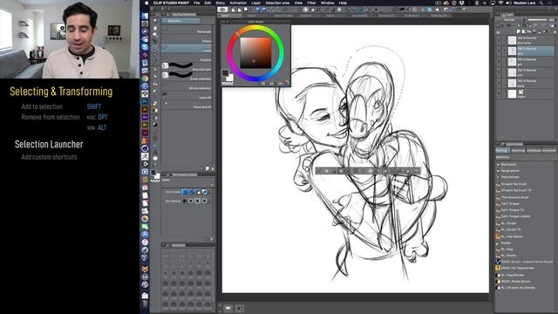
Task: Open the Filter menu
Action: 311,3
